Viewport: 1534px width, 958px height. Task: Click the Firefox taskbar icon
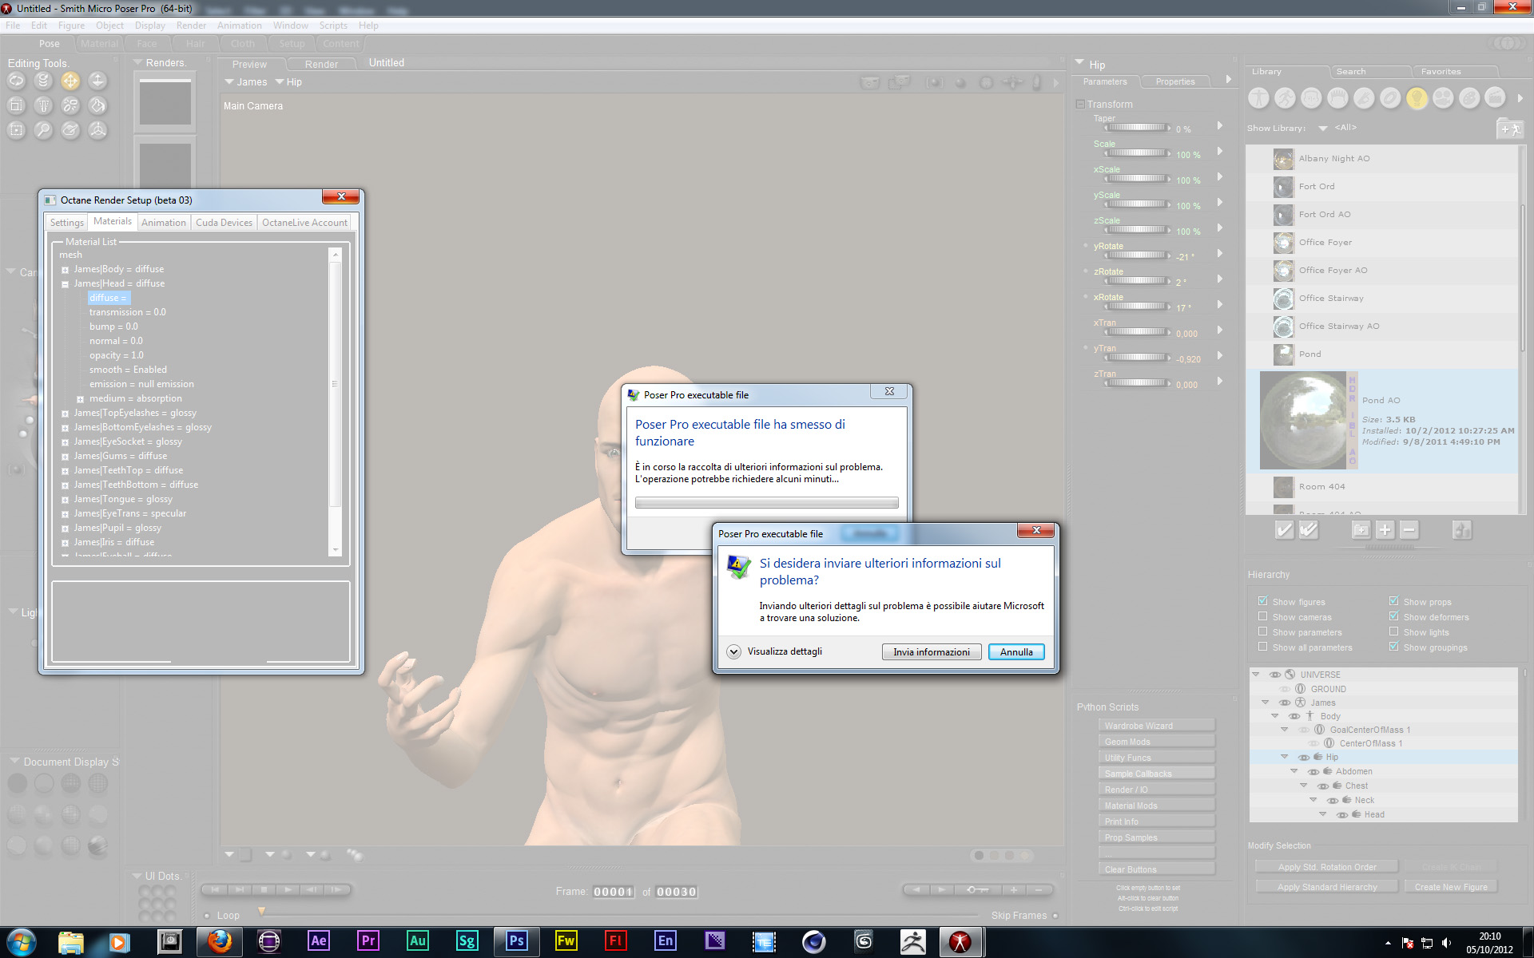[220, 941]
